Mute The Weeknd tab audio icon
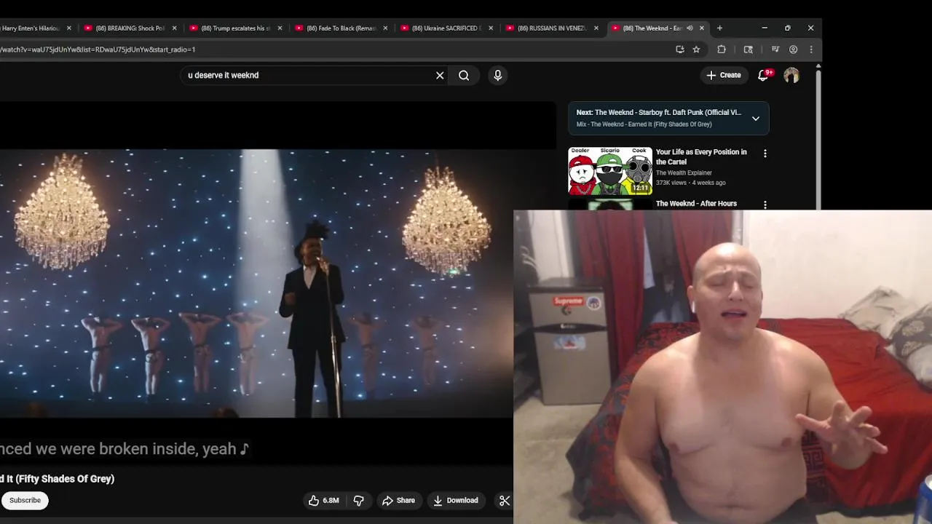Viewport: 932px width, 524px height. click(690, 28)
